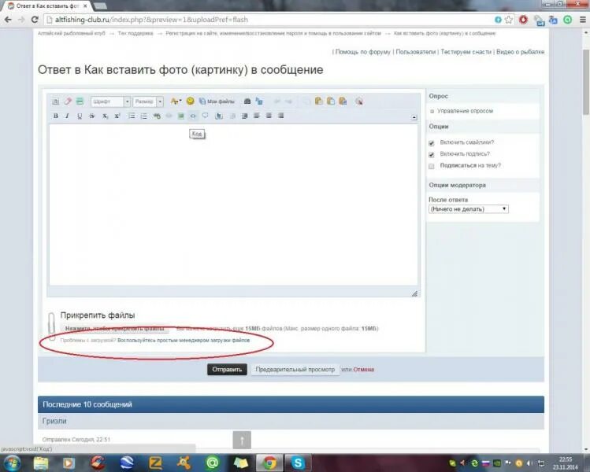Open the После ответа dropdown
Viewport: 590px width, 472px height.
(469, 209)
